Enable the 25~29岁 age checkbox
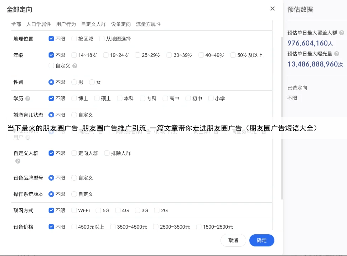 138,55
